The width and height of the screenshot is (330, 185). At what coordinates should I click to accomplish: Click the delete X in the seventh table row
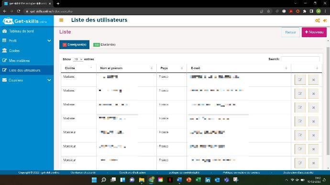coord(313,163)
